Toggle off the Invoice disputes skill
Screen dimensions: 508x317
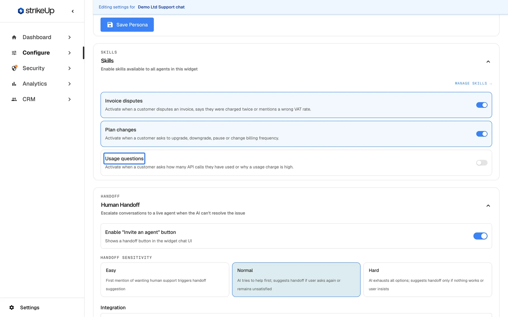coord(482,105)
